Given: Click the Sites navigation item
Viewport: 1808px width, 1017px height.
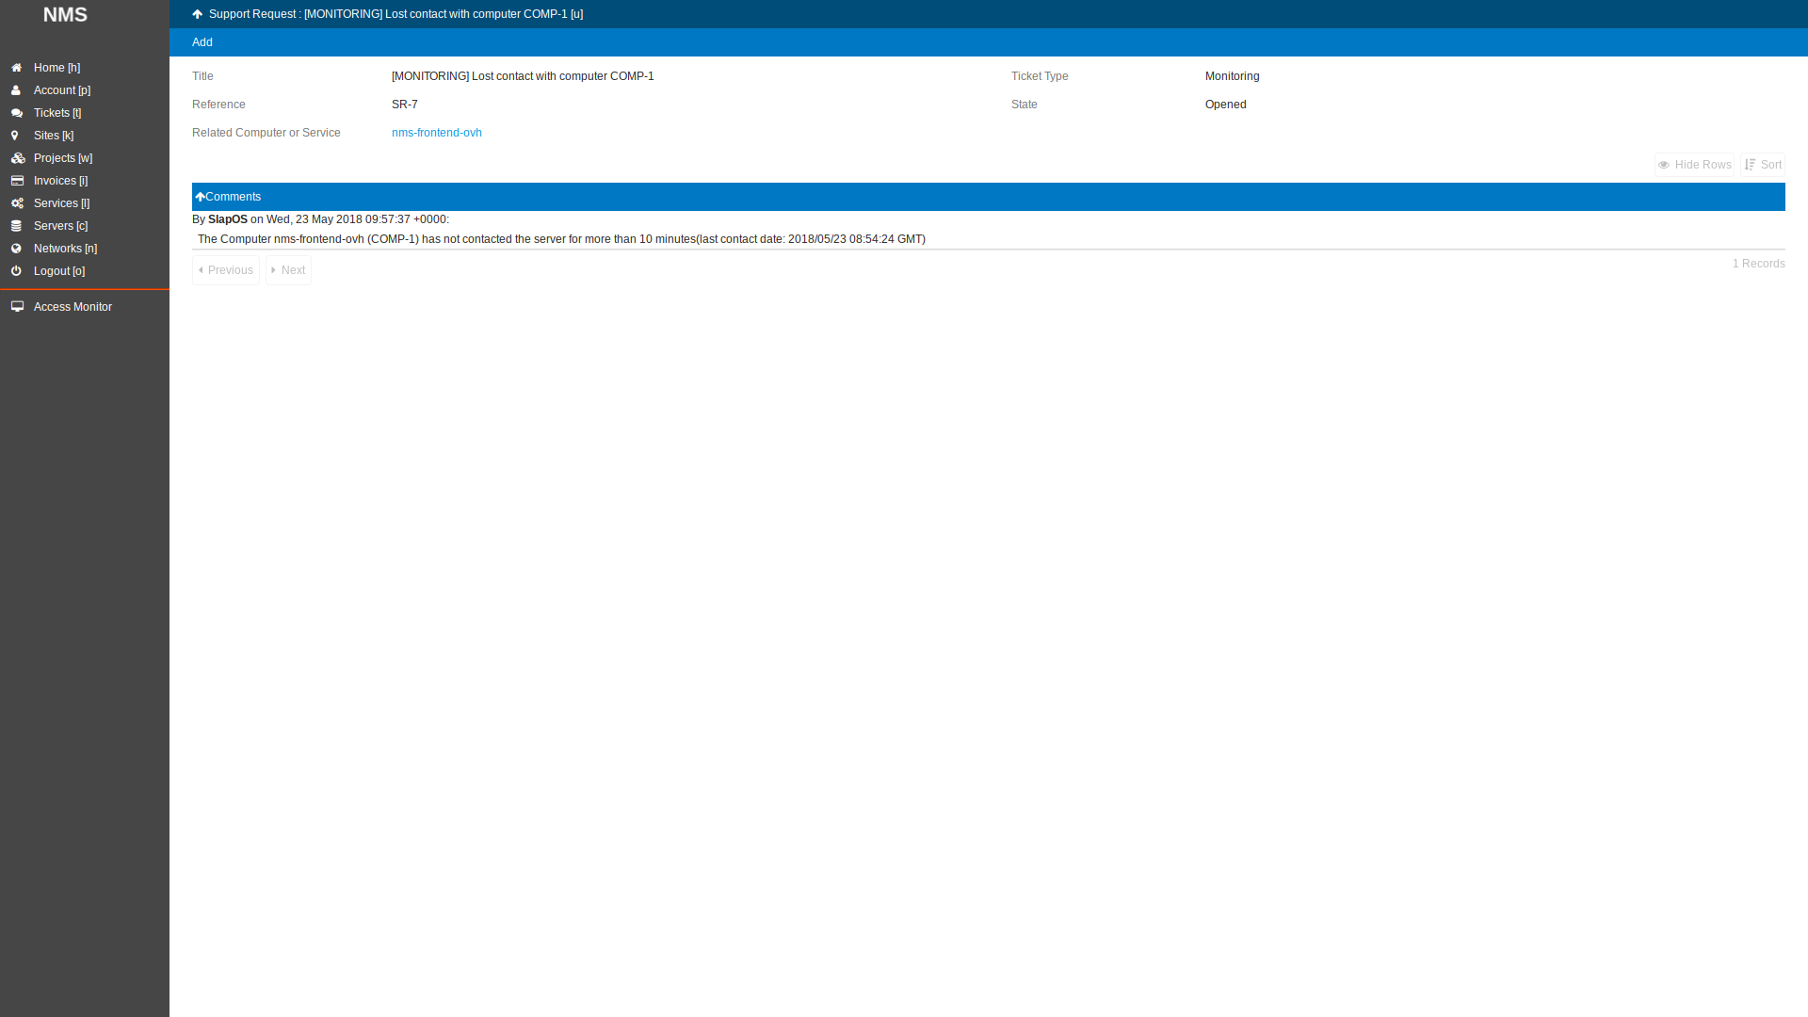Looking at the screenshot, I should click(x=52, y=134).
